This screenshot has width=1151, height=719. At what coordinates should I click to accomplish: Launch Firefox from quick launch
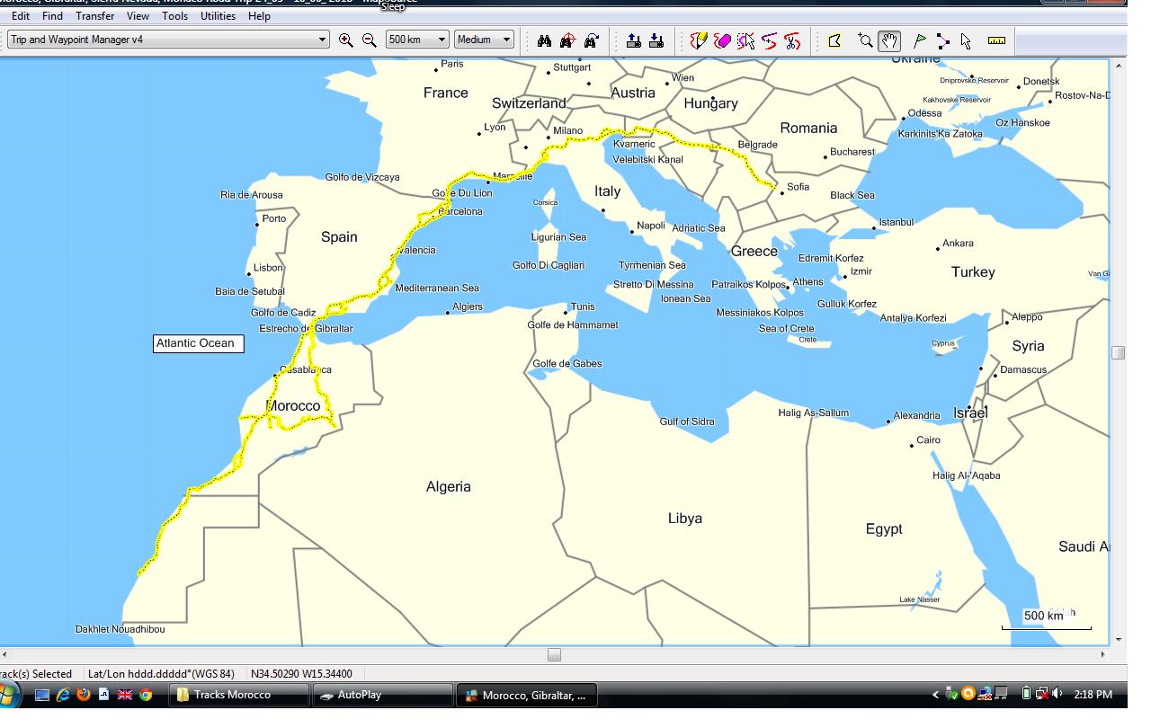[84, 695]
